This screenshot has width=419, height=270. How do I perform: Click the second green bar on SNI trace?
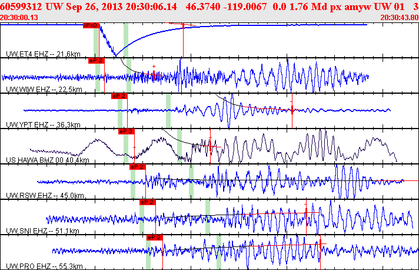(x=207, y=217)
